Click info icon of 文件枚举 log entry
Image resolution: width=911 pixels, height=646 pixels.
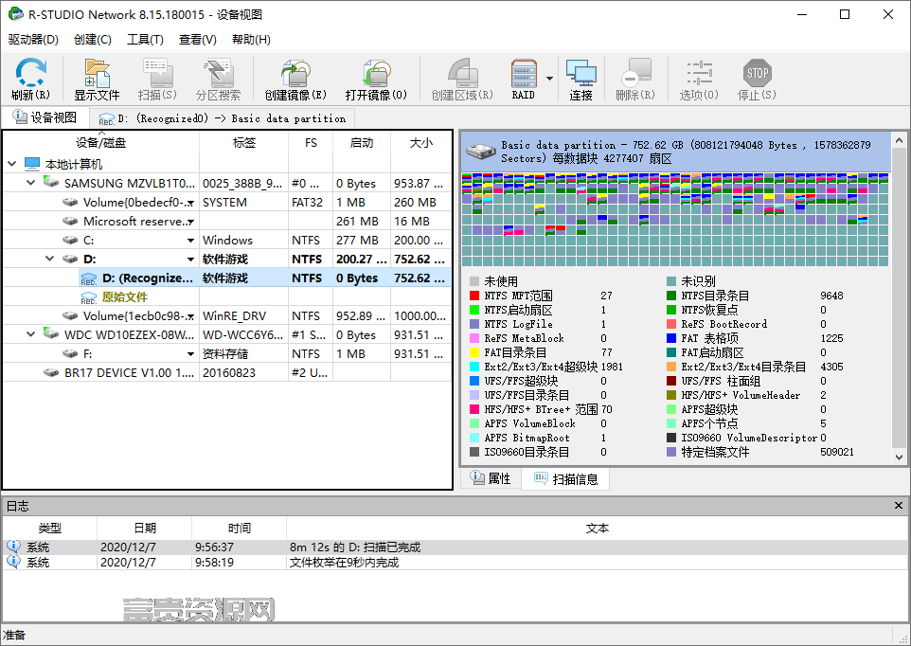[12, 562]
